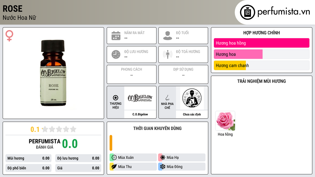Click the Hợp hương chính heading
Image resolution: width=315 pixels, height=177 pixels.
[261, 33]
